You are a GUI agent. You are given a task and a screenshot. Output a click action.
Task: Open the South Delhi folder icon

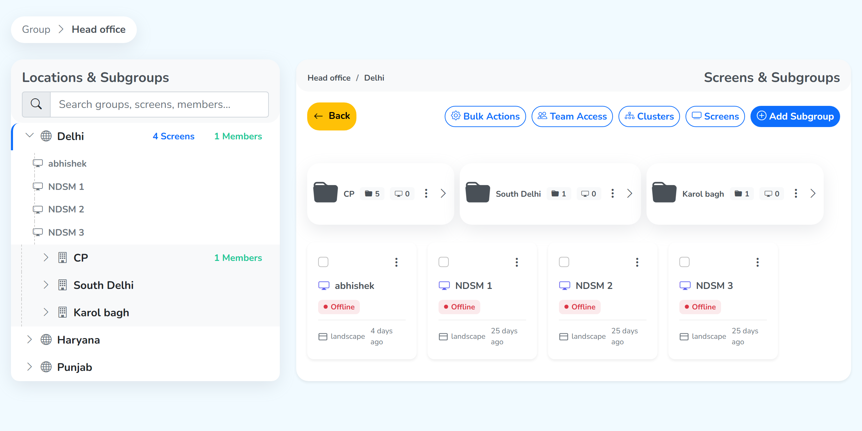pos(478,192)
